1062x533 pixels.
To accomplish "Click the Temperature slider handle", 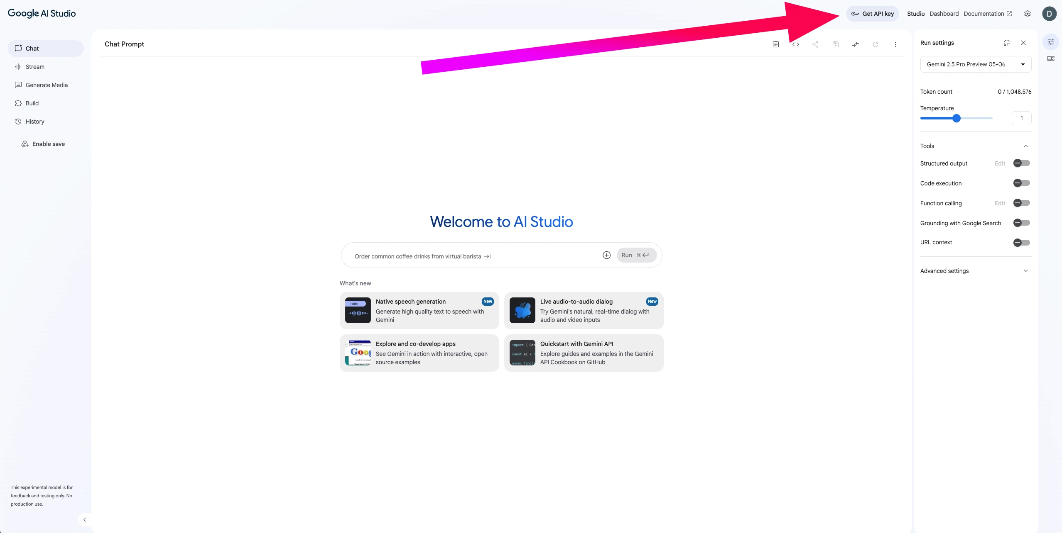I will (956, 118).
